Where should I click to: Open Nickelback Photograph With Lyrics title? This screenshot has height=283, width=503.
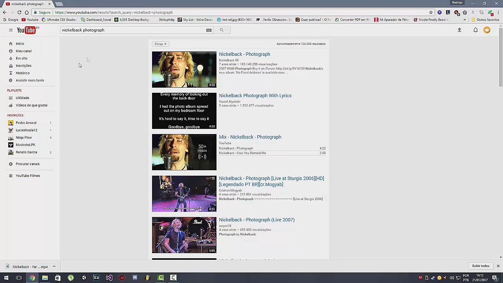pyautogui.click(x=255, y=96)
